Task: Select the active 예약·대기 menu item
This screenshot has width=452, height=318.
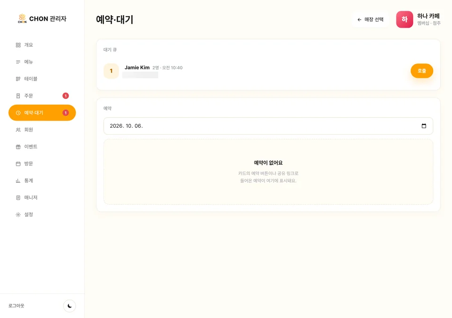Action: tap(42, 113)
